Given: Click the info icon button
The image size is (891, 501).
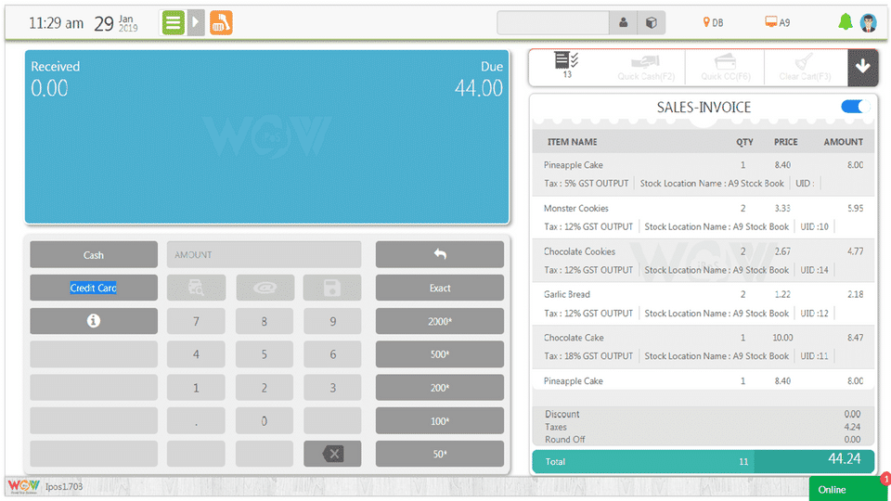Looking at the screenshot, I should point(94,321).
